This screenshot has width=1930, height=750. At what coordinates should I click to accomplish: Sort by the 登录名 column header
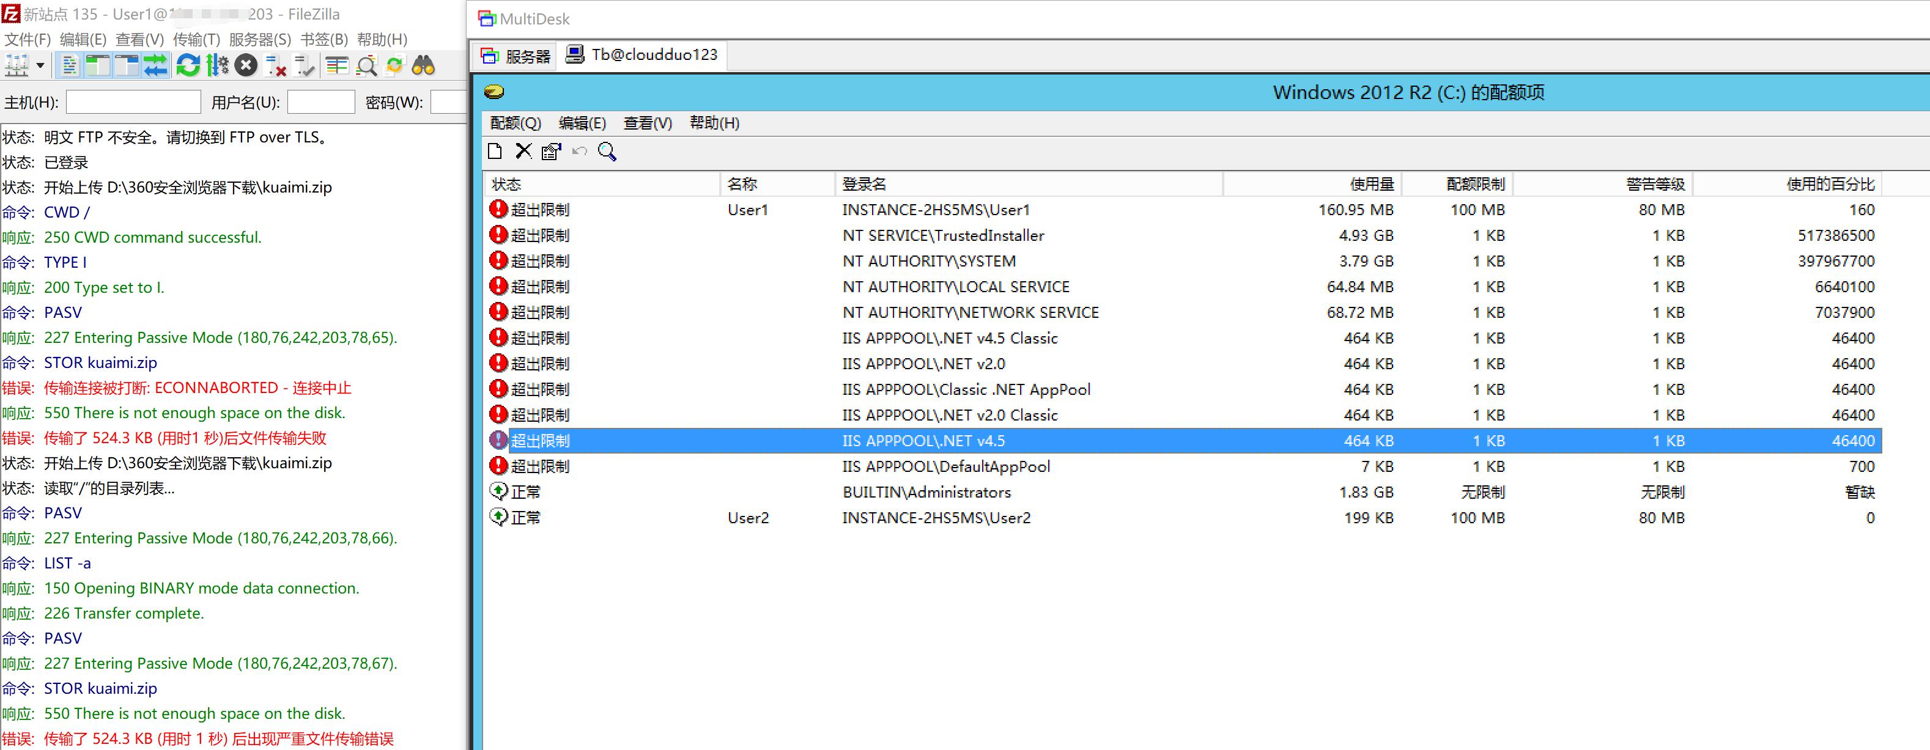click(x=1029, y=184)
